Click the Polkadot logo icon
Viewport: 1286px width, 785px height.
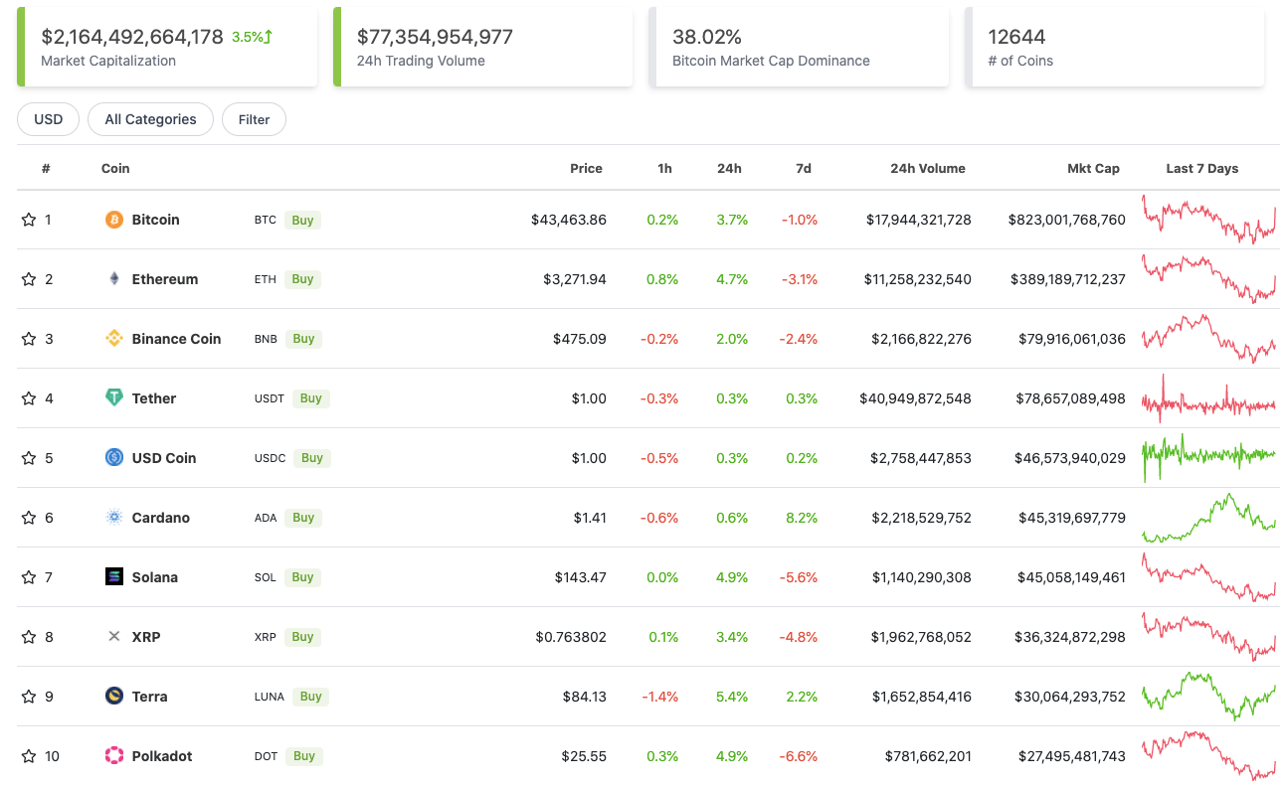click(x=114, y=756)
